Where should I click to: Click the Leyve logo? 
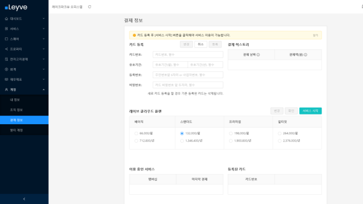(16, 7)
